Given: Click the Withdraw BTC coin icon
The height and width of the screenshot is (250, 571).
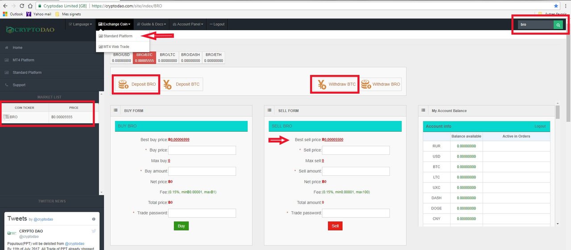Looking at the screenshot, I should click(321, 84).
